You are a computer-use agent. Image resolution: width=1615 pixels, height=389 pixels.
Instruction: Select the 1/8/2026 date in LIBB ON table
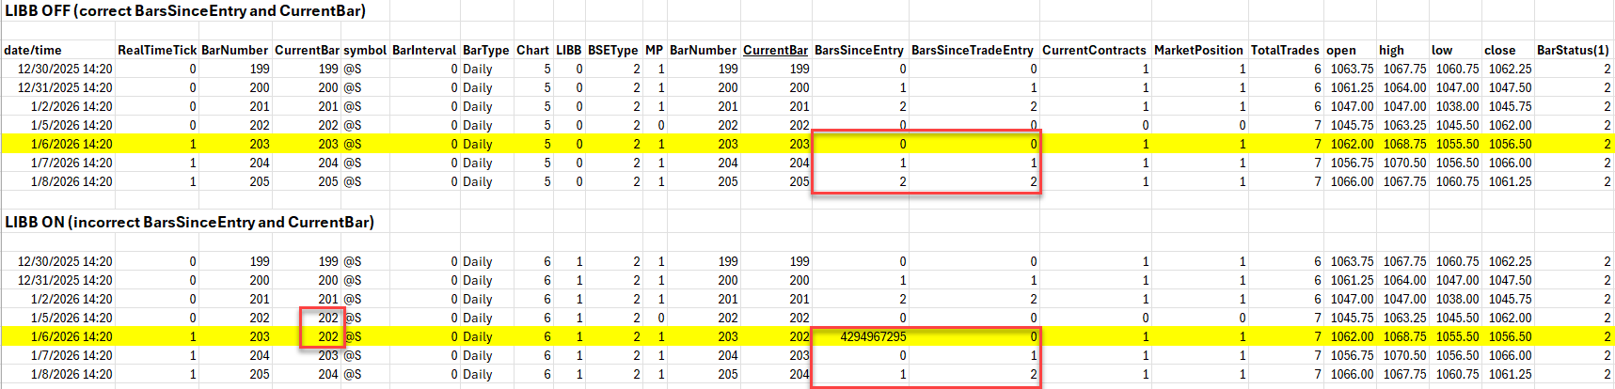pos(71,374)
